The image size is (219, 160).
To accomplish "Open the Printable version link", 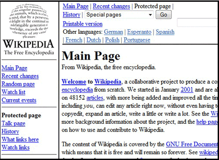I will [x=83, y=24].
